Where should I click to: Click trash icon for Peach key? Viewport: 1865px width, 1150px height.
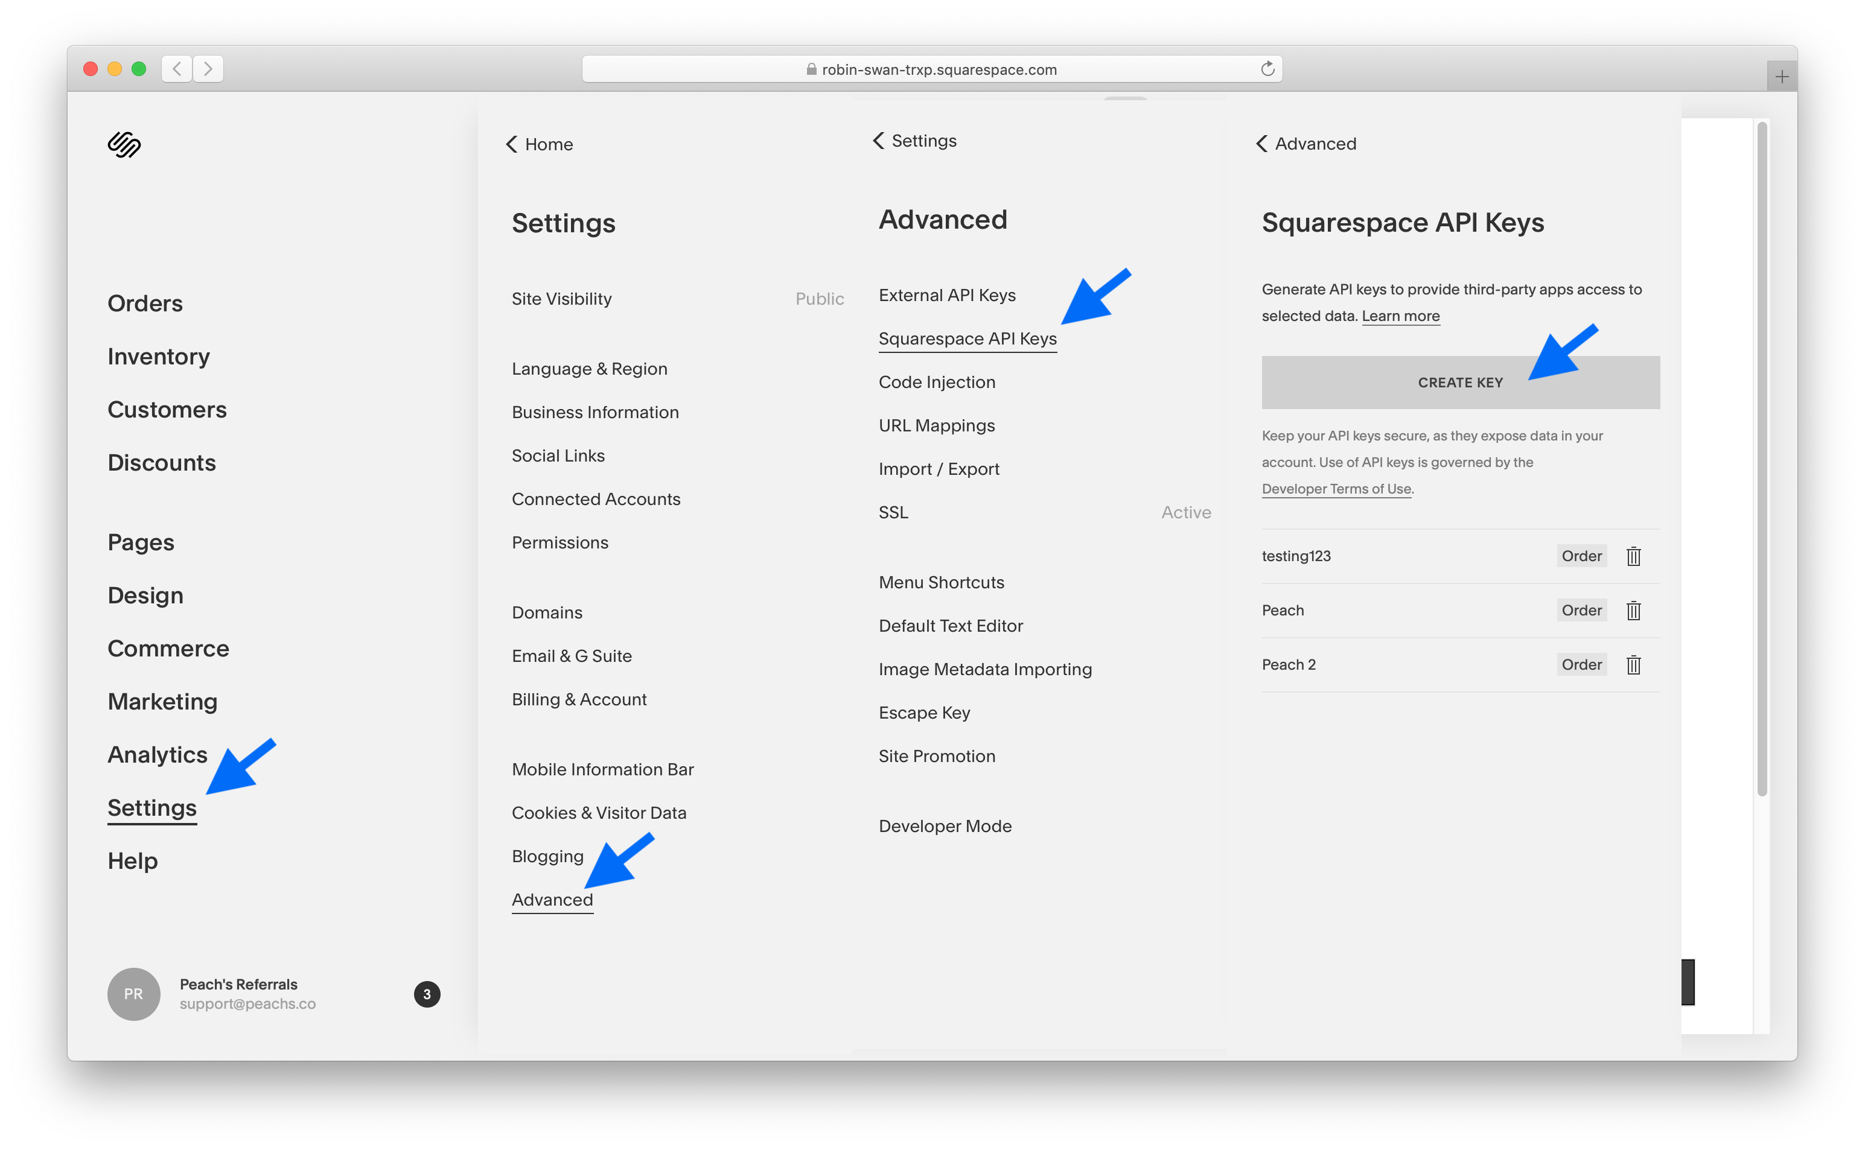click(x=1633, y=610)
